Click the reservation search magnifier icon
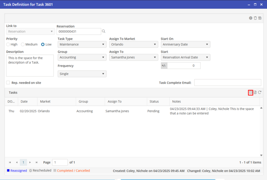267x180 pixels. (103, 31)
